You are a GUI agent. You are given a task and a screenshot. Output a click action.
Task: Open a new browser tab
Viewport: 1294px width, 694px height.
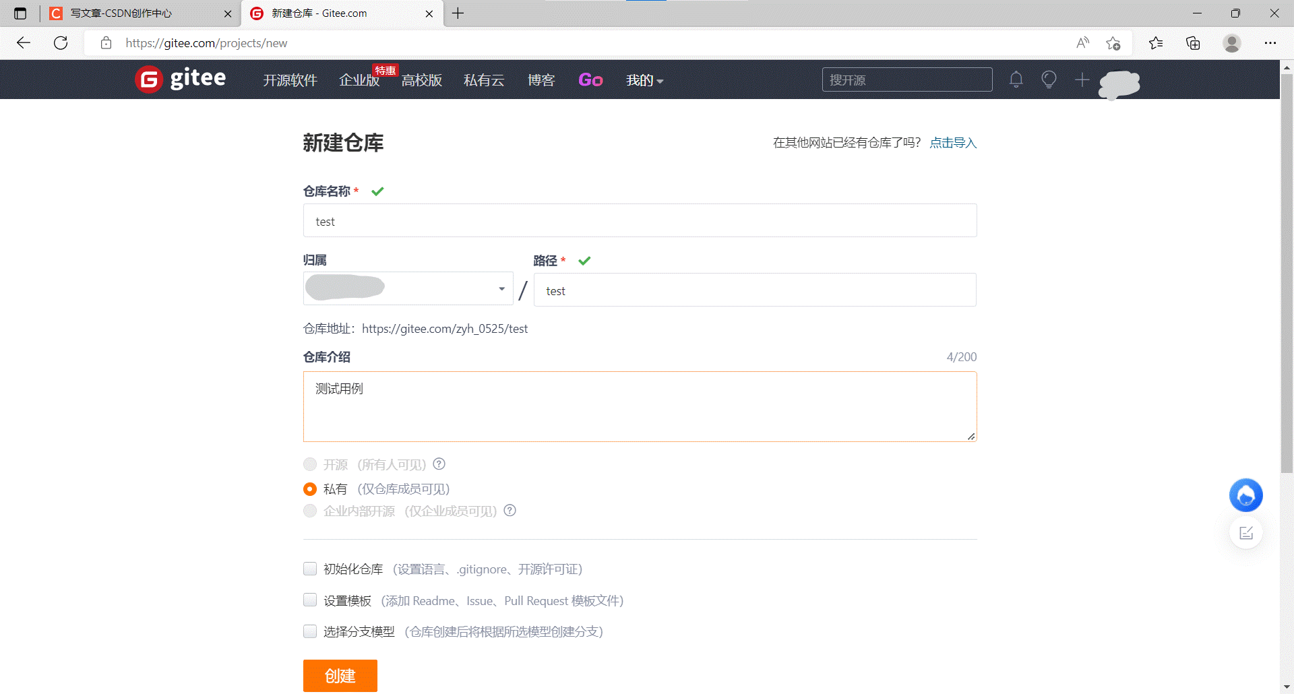pyautogui.click(x=458, y=13)
